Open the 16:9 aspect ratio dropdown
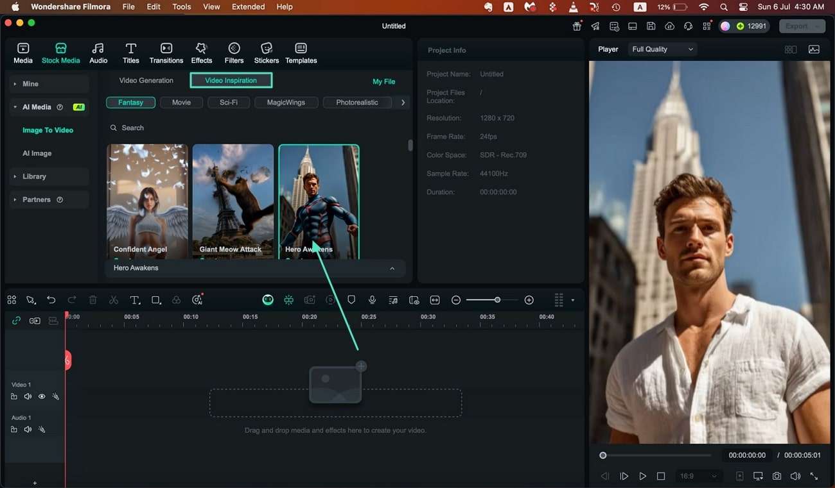The width and height of the screenshot is (835, 488). click(698, 476)
